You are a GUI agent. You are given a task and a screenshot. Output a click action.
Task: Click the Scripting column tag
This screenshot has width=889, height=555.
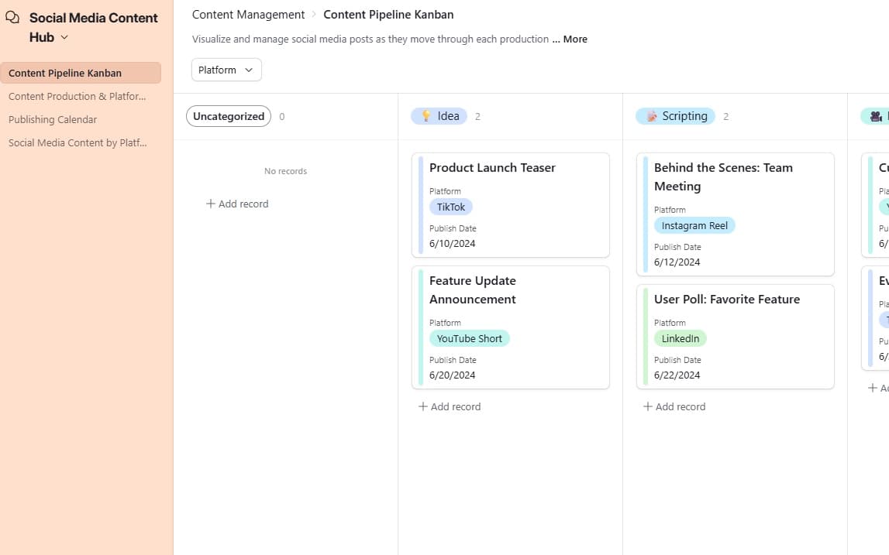tap(675, 116)
